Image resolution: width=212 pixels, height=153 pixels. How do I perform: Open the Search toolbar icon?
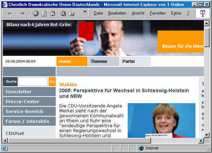tap(63, 13)
